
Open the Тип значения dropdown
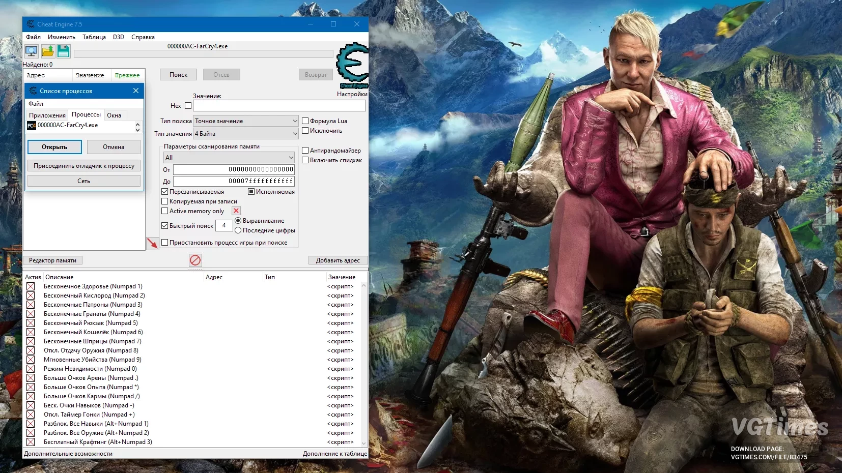point(246,134)
